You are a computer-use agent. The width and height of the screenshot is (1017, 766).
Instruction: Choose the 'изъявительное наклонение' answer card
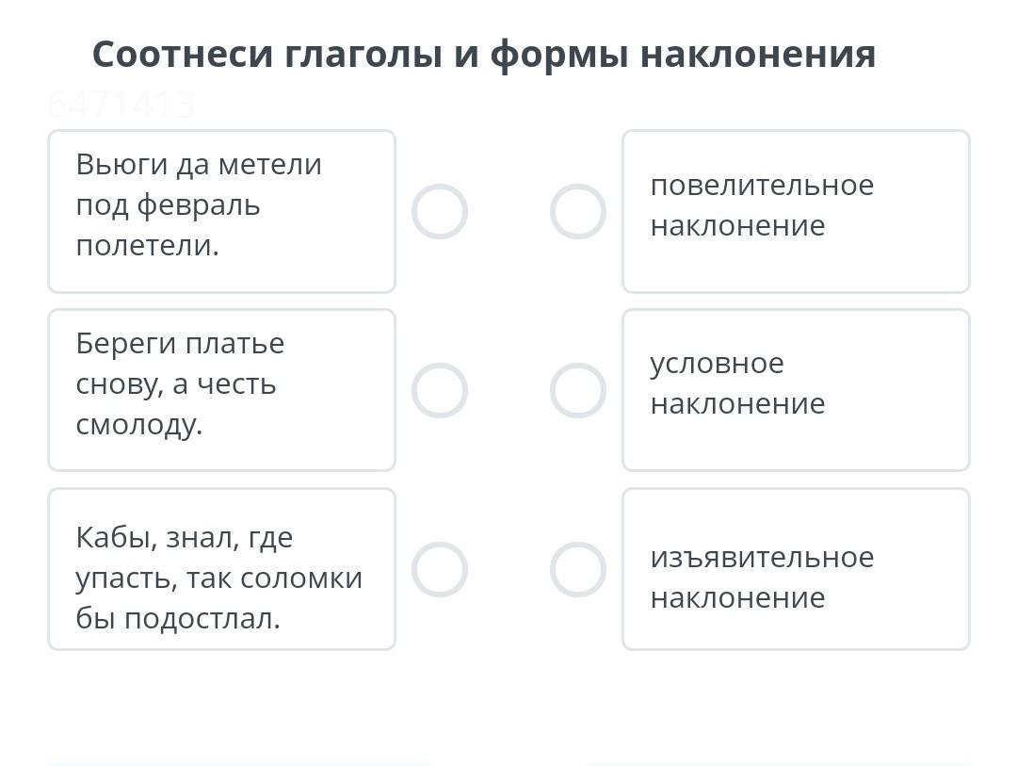coord(796,569)
